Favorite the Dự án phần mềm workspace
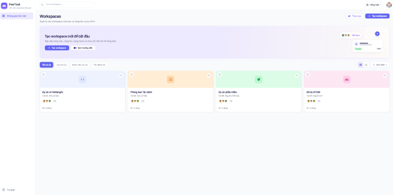The image size is (393, 195). [220, 74]
